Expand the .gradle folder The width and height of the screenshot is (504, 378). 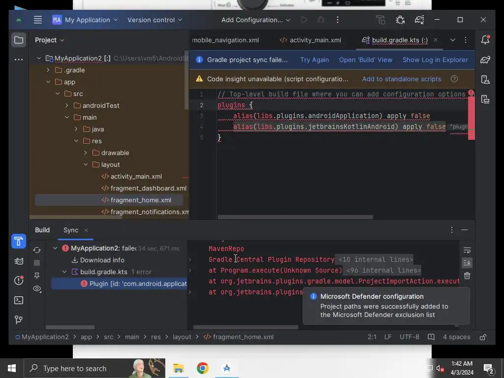tap(48, 70)
